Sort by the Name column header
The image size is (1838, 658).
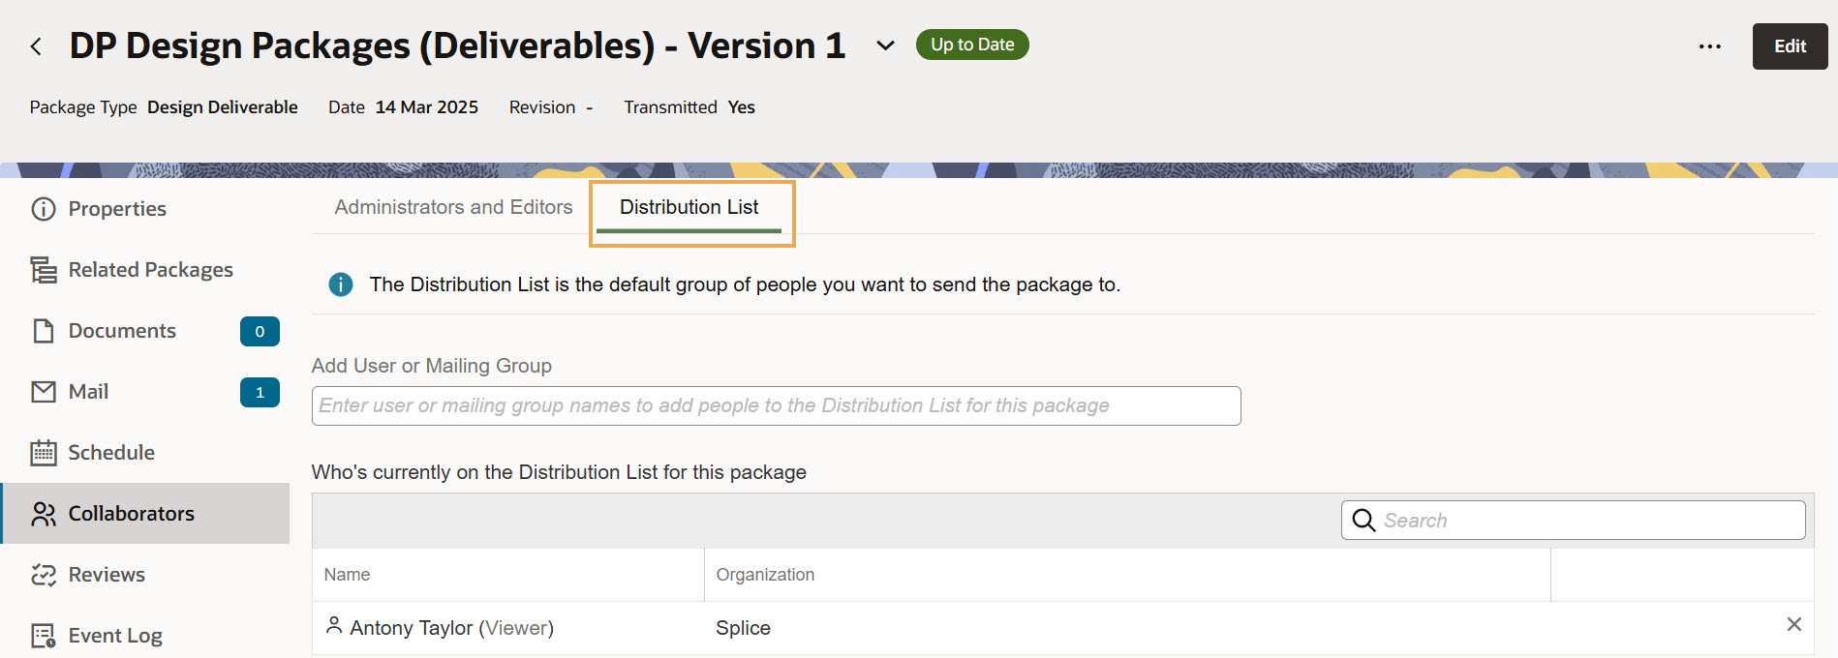(348, 575)
